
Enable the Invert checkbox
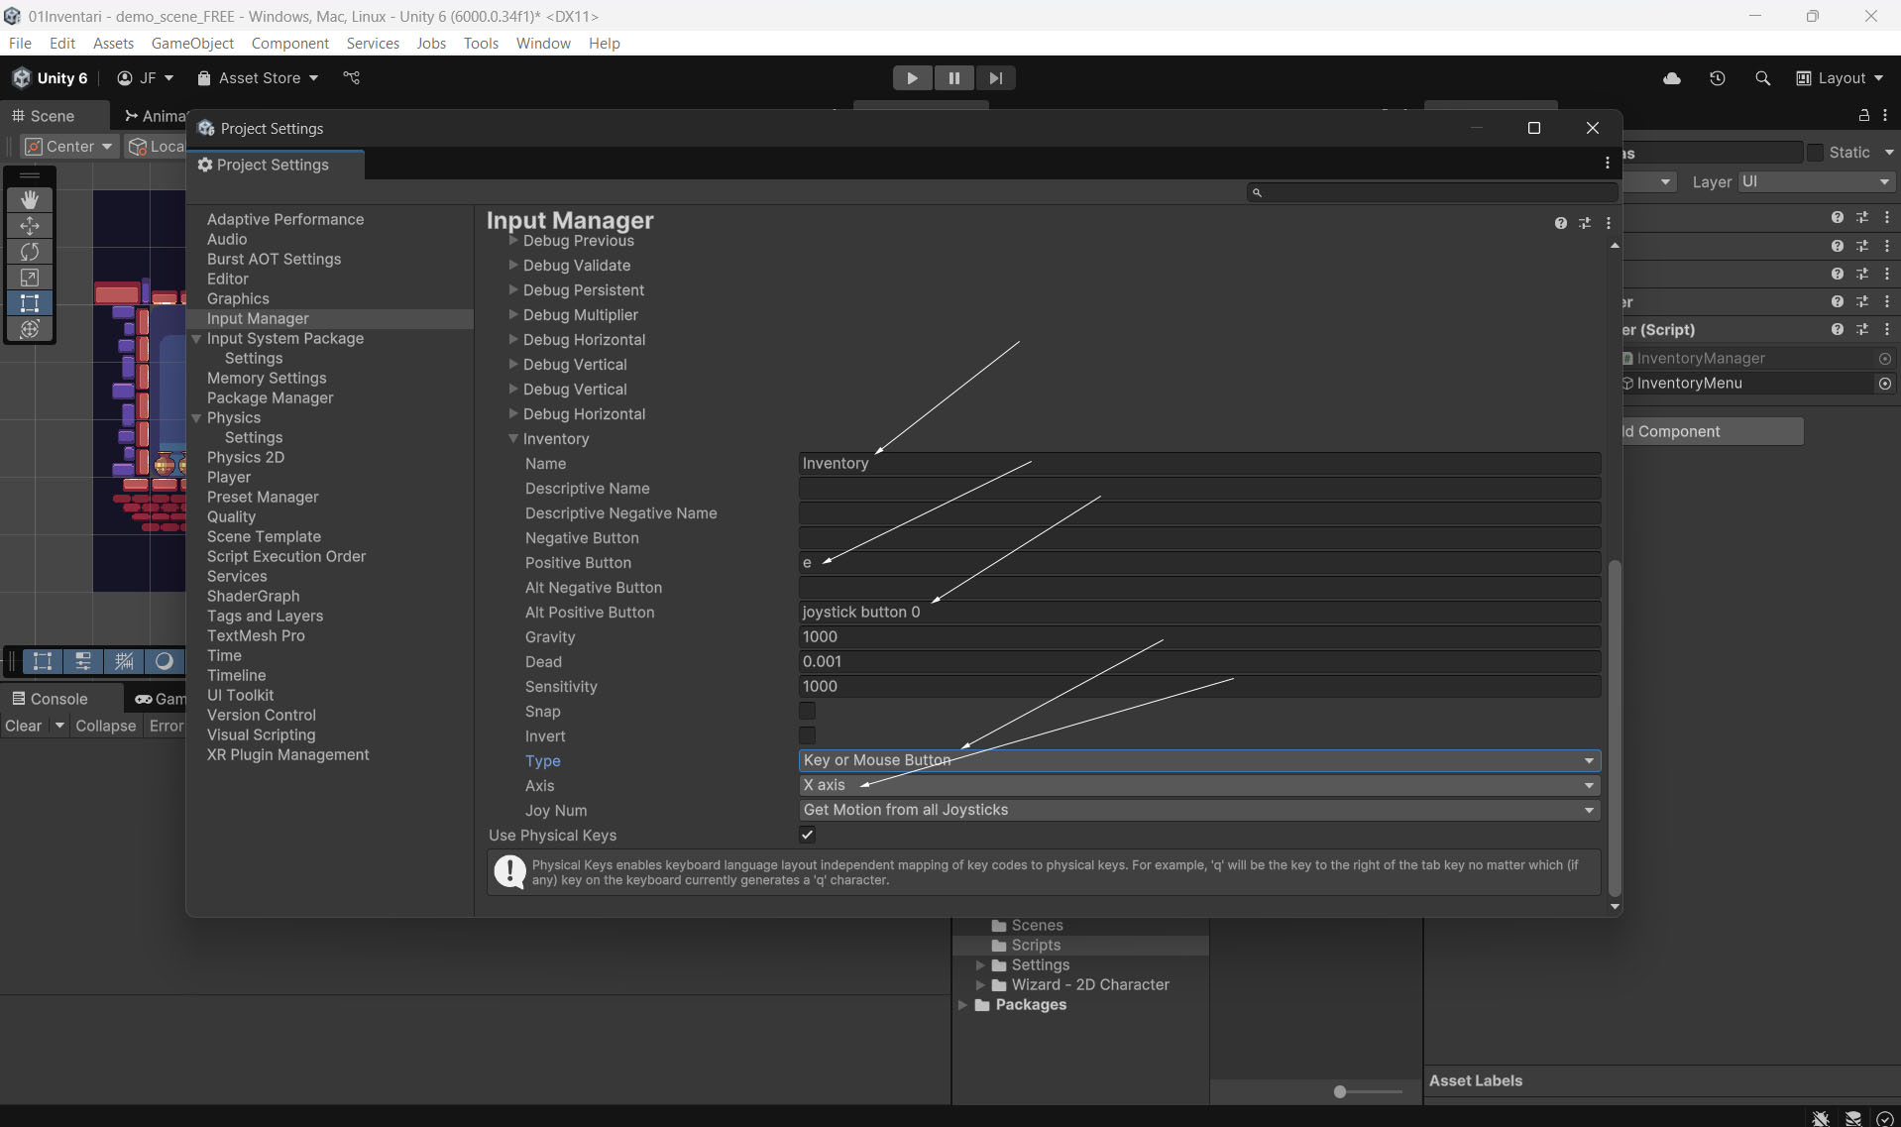(807, 735)
